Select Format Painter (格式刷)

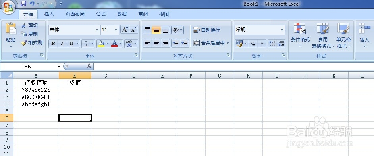click(32, 43)
